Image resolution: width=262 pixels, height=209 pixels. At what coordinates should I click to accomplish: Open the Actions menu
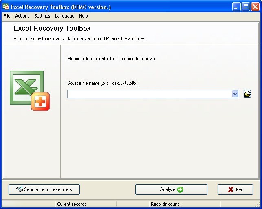pyautogui.click(x=22, y=16)
